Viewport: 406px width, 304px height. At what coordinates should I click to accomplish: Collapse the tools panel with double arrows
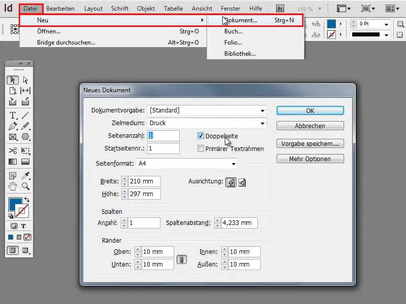[21, 63]
